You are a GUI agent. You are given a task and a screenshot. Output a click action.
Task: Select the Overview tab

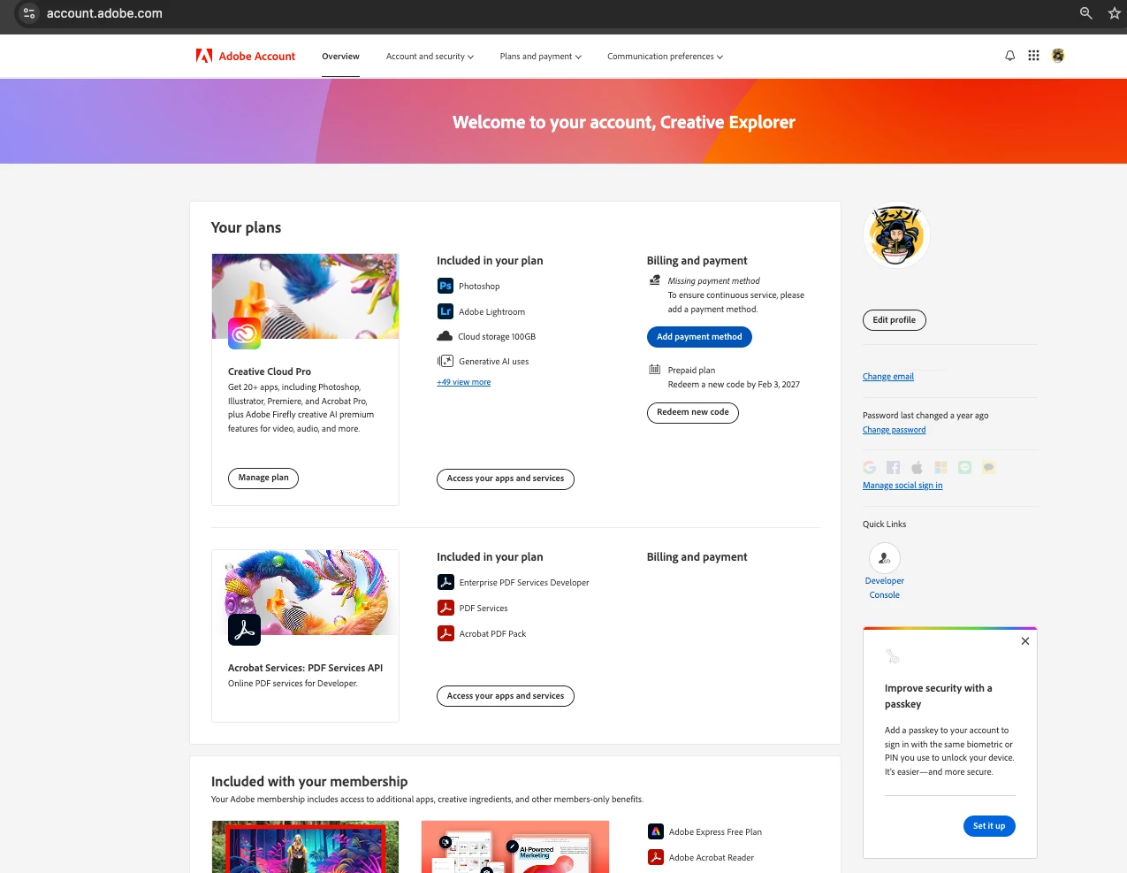pos(340,57)
